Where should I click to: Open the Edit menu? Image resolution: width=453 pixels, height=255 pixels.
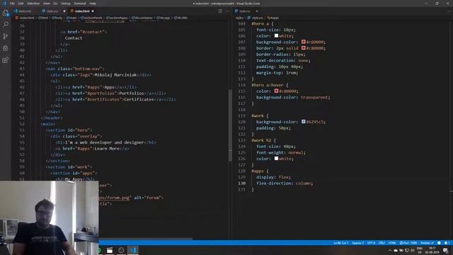point(21,4)
